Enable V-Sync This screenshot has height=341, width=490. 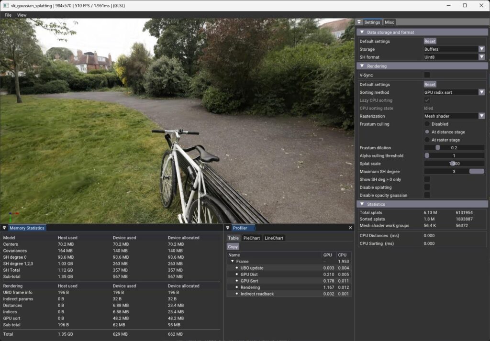(x=426, y=75)
